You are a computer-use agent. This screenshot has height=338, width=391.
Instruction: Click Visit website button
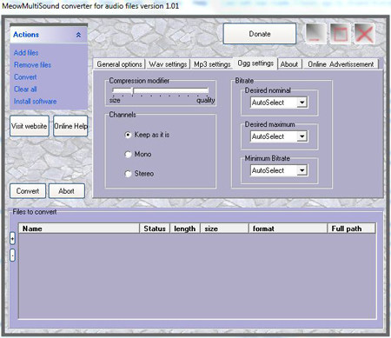(30, 126)
